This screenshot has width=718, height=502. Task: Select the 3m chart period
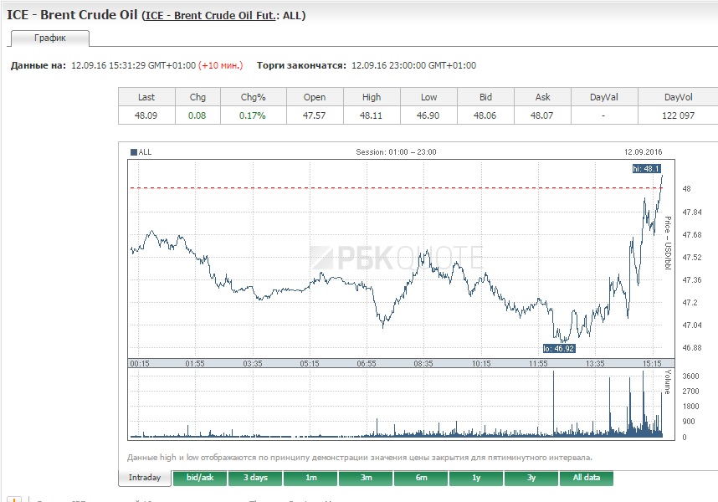(x=366, y=478)
